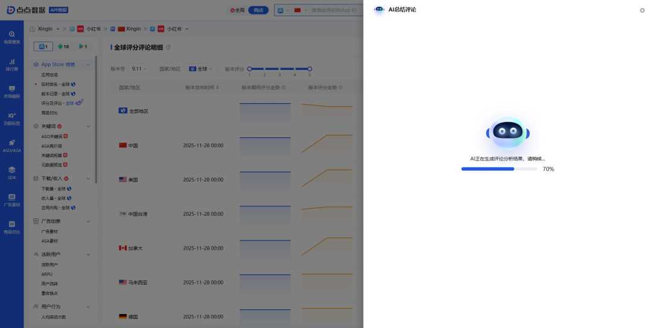
Task: Open the 版本号 9.11 dropdown
Action: click(139, 69)
